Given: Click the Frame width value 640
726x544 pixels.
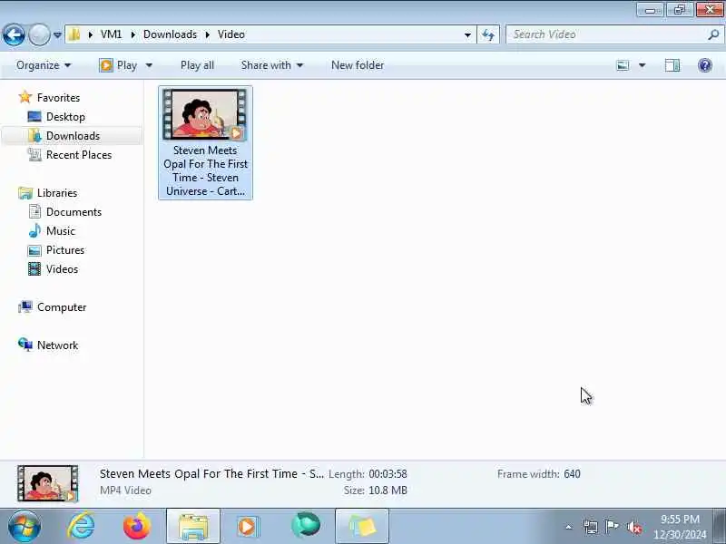Looking at the screenshot, I should pyautogui.click(x=572, y=474).
